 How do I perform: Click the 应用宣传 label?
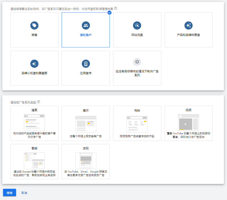[86, 73]
